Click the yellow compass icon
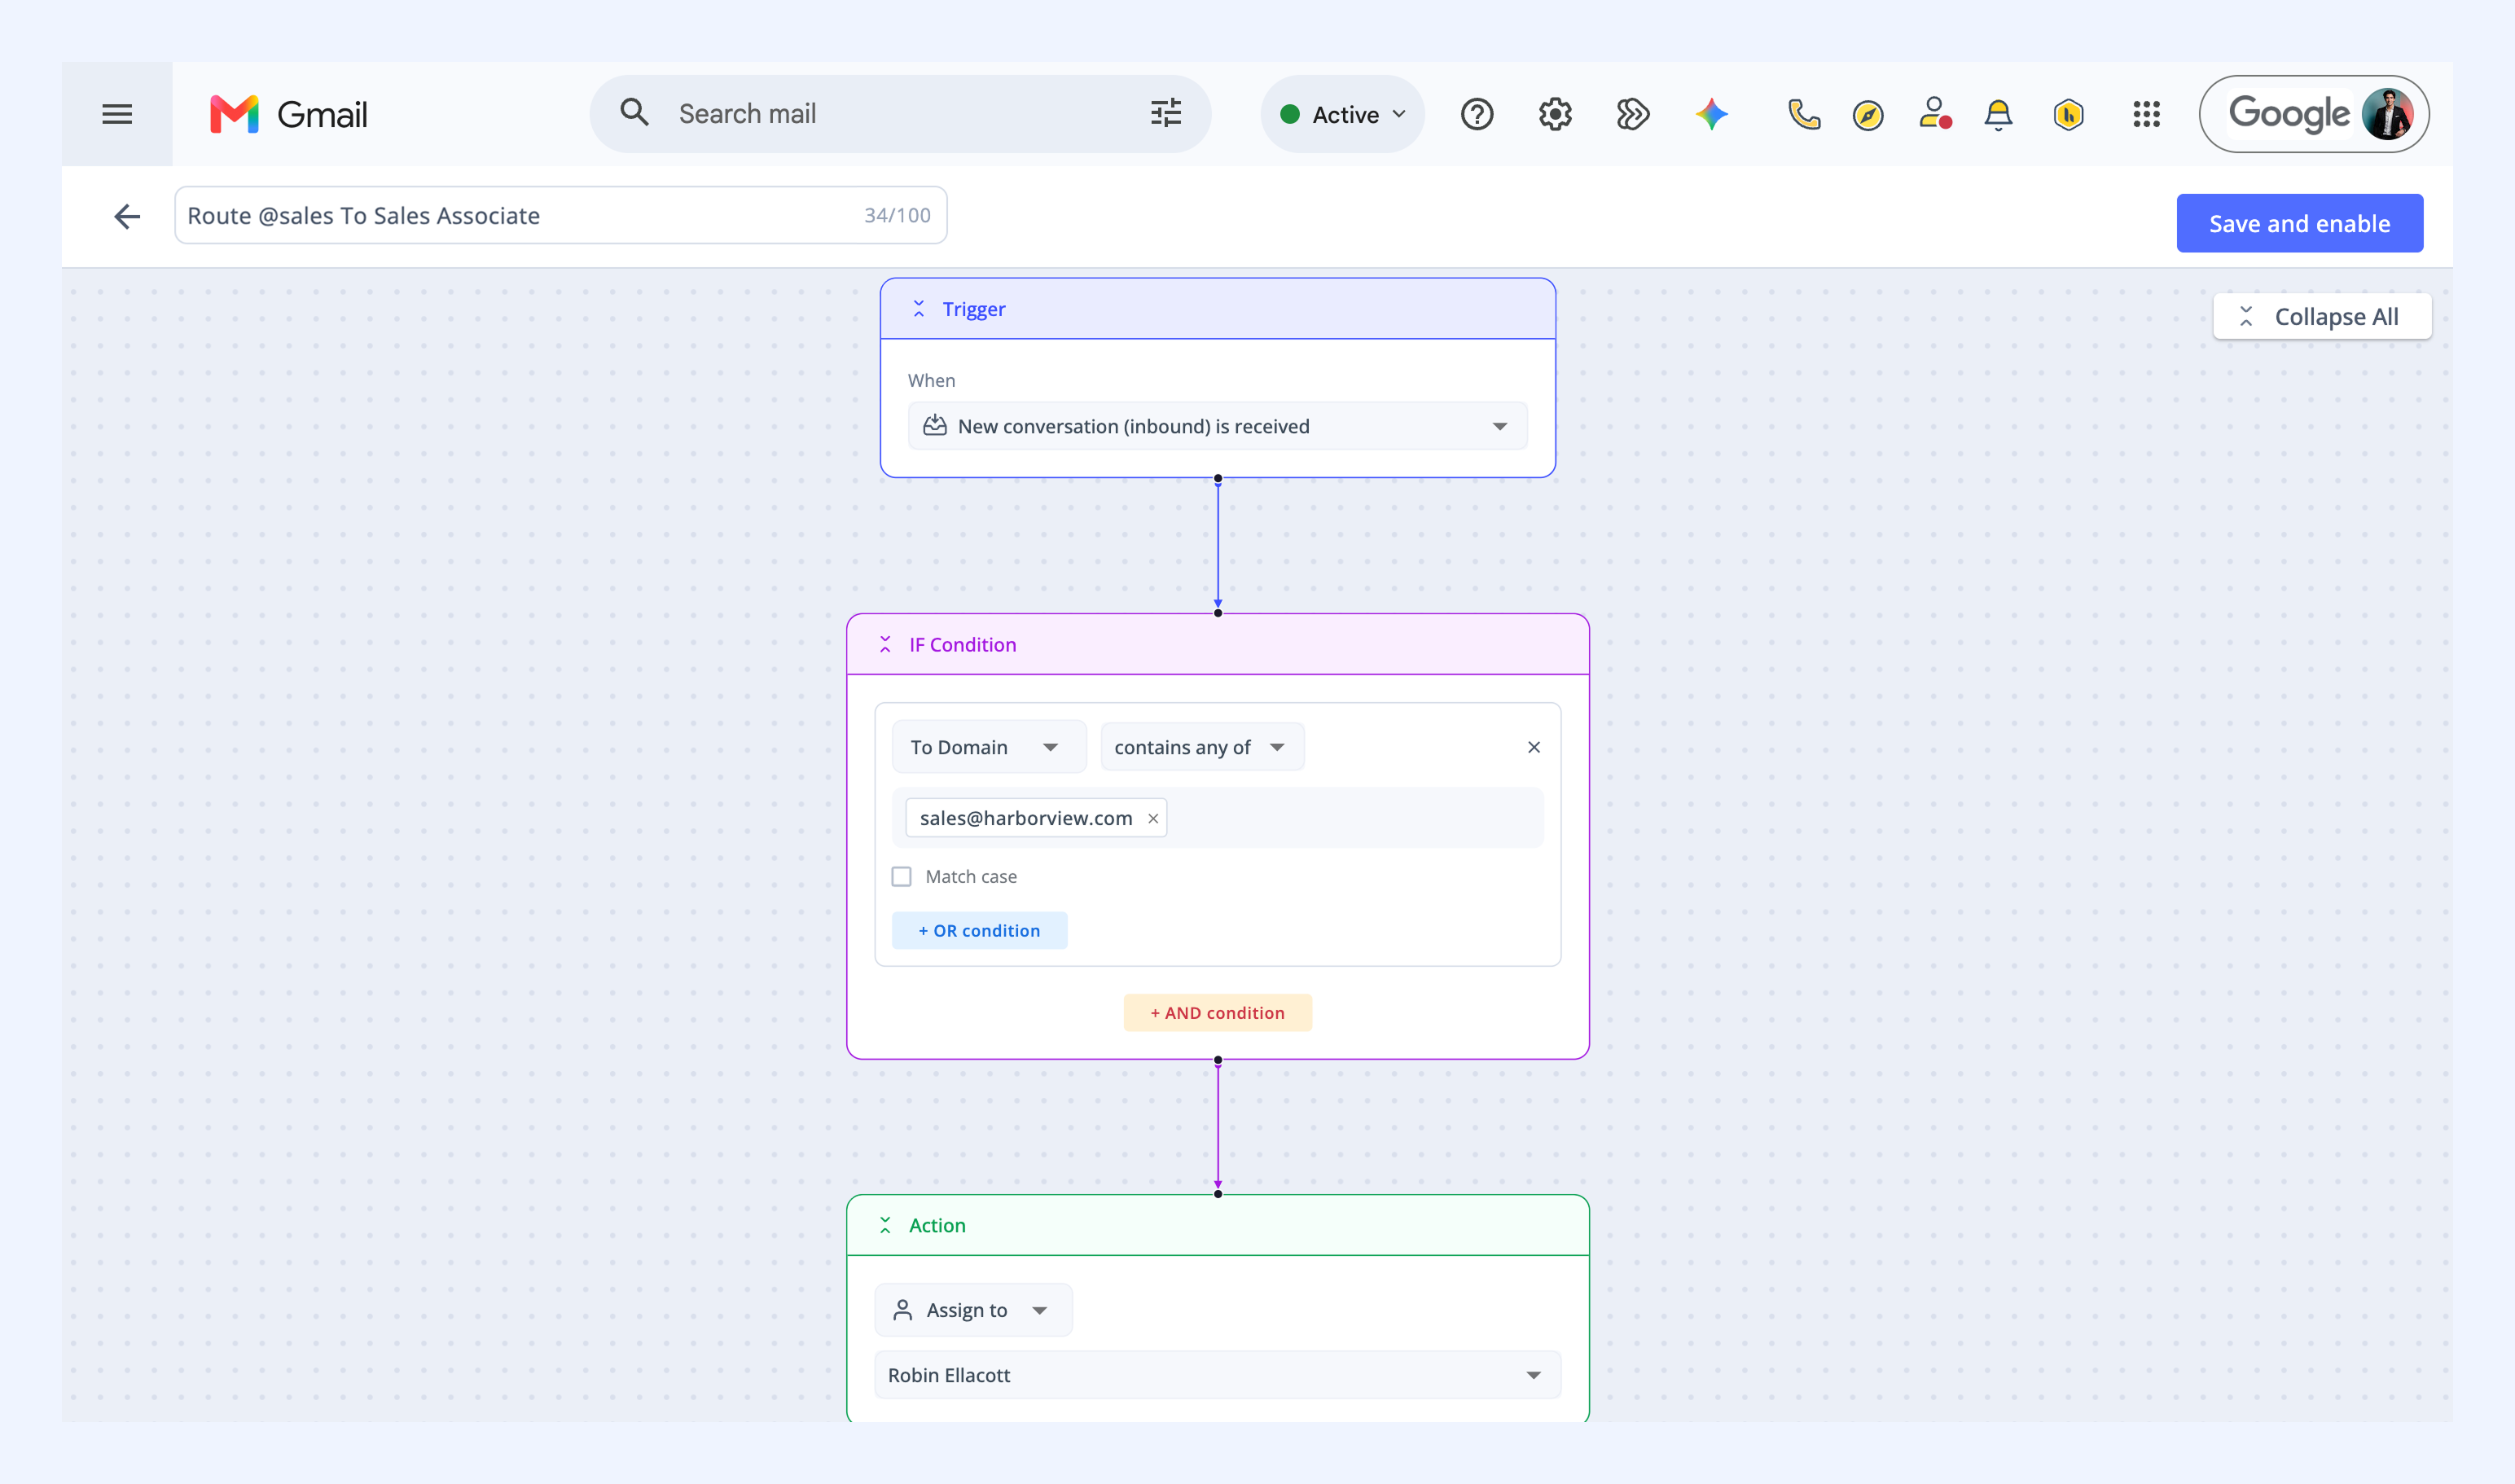The height and width of the screenshot is (1484, 2515). coord(1868,115)
